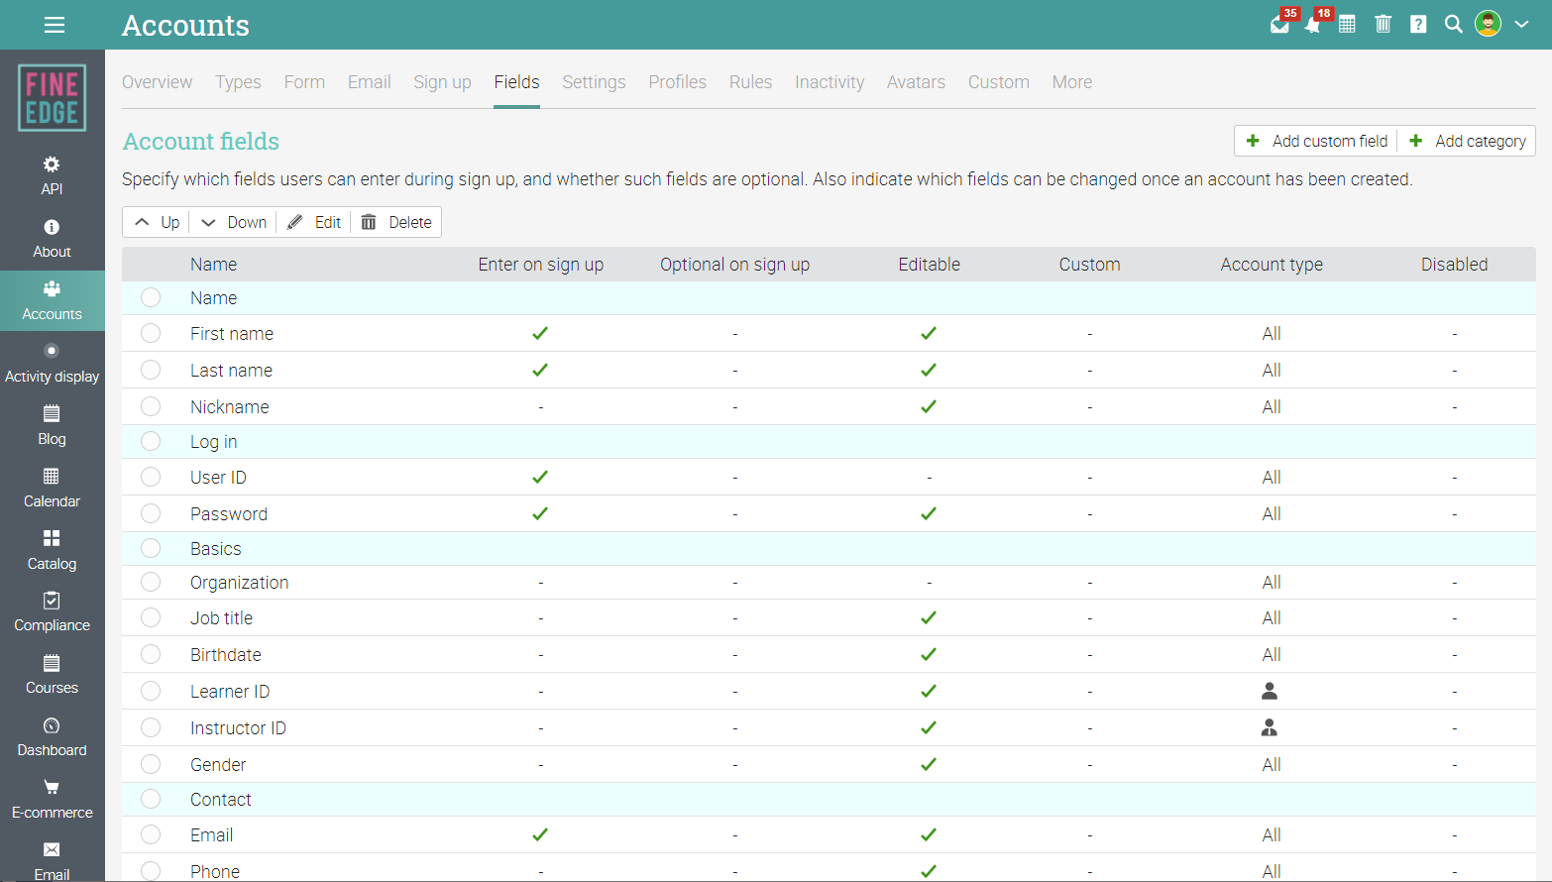This screenshot has height=882, width=1552.
Task: Open Activity display in sidebar
Action: (53, 364)
